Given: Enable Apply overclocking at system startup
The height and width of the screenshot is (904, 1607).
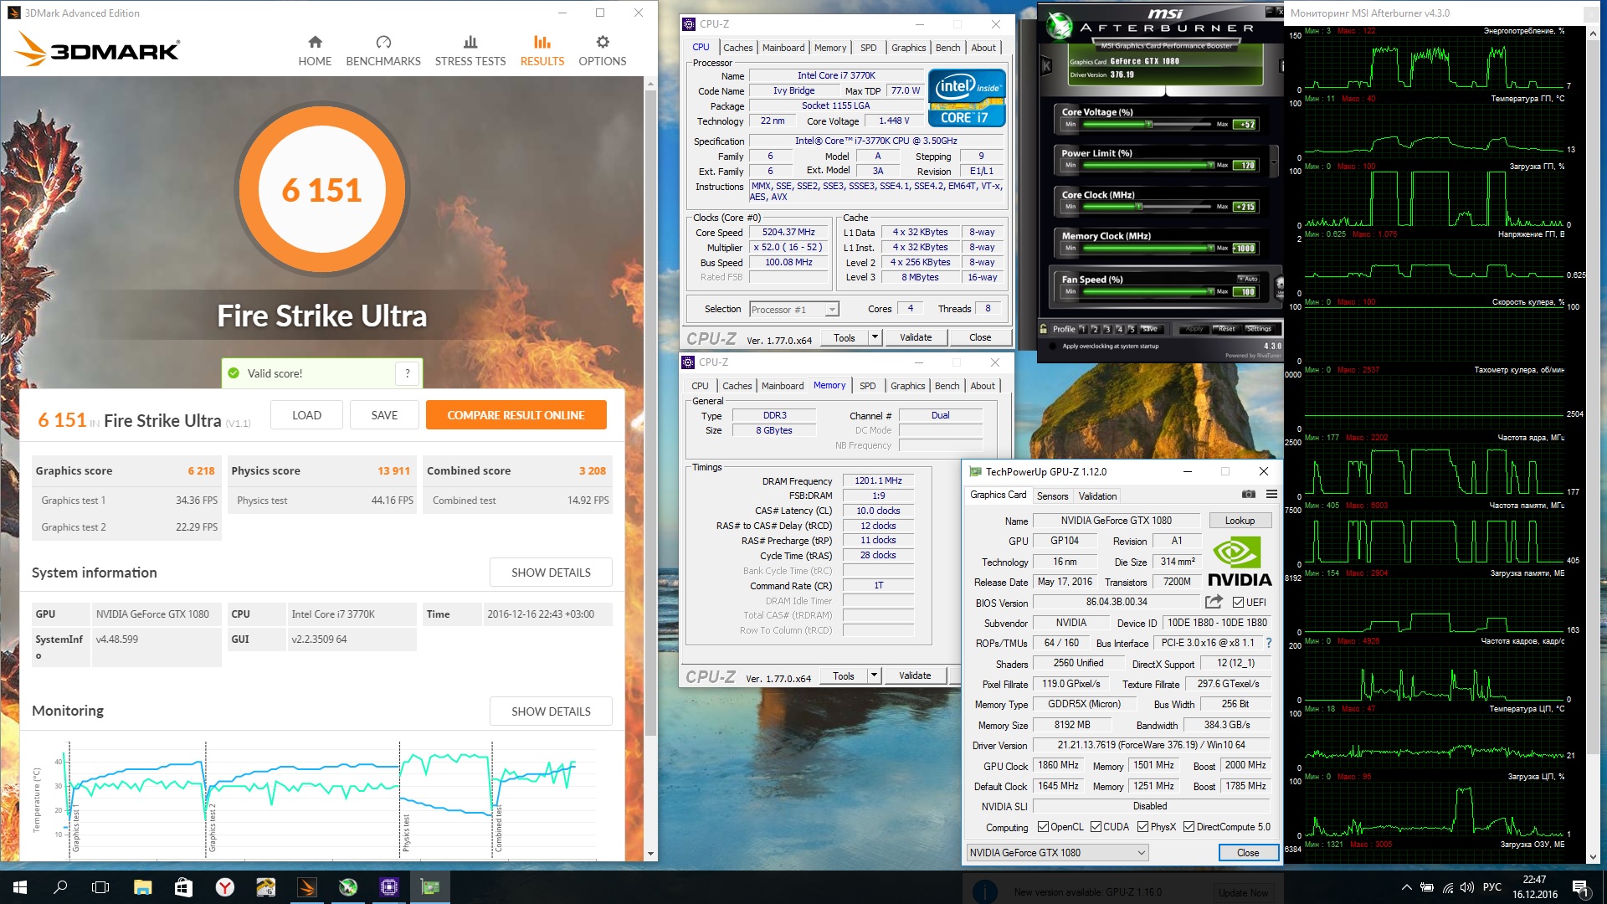Looking at the screenshot, I should point(1051,346).
